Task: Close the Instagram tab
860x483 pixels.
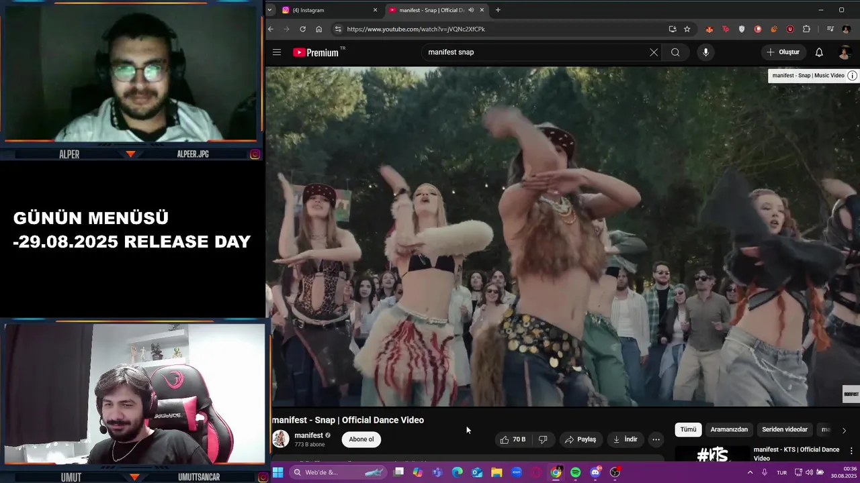Action: 375,10
